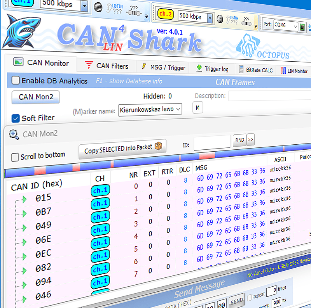This screenshot has width=311, height=308.
Task: Click the ID search input field
Action: pos(212,143)
